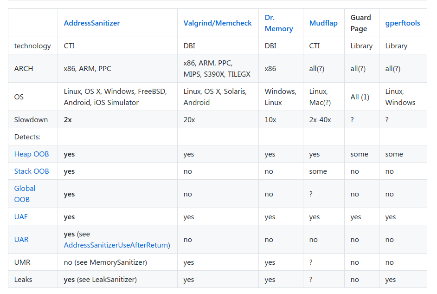Follow the Global OOB link
Image resolution: width=437 pixels, height=294 pixels.
25,194
